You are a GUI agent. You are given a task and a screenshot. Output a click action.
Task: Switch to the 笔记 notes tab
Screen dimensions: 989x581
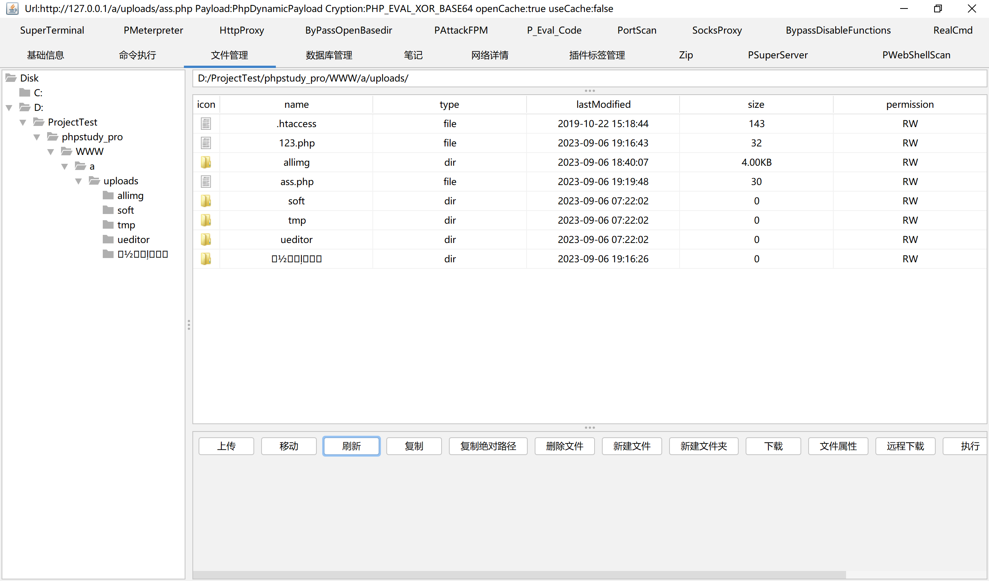click(413, 55)
